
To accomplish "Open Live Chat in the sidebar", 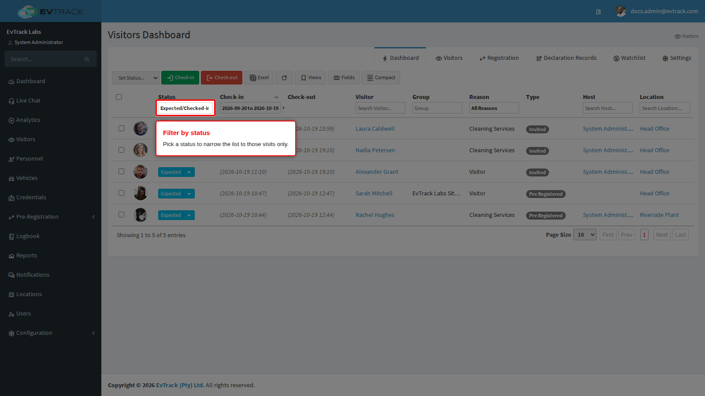I will click(x=29, y=101).
